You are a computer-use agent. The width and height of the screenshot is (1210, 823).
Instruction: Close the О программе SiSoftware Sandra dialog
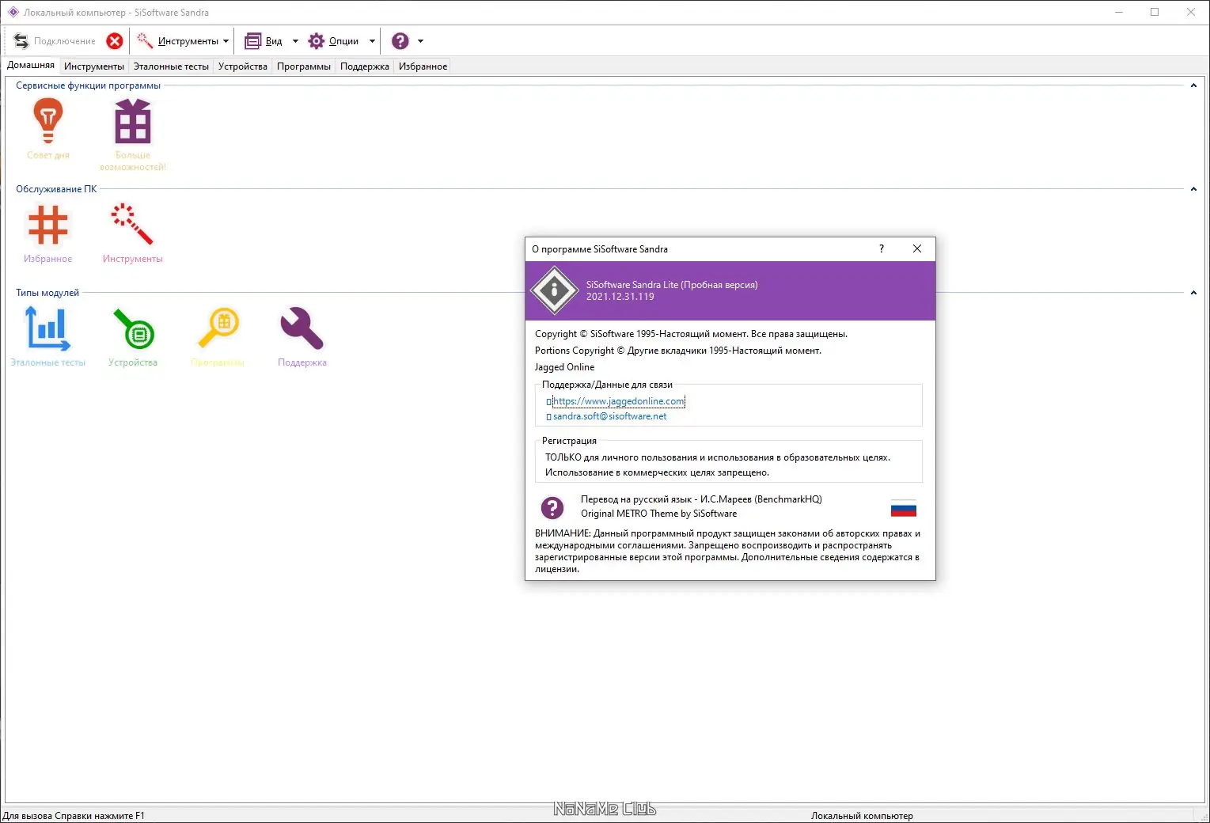(917, 248)
